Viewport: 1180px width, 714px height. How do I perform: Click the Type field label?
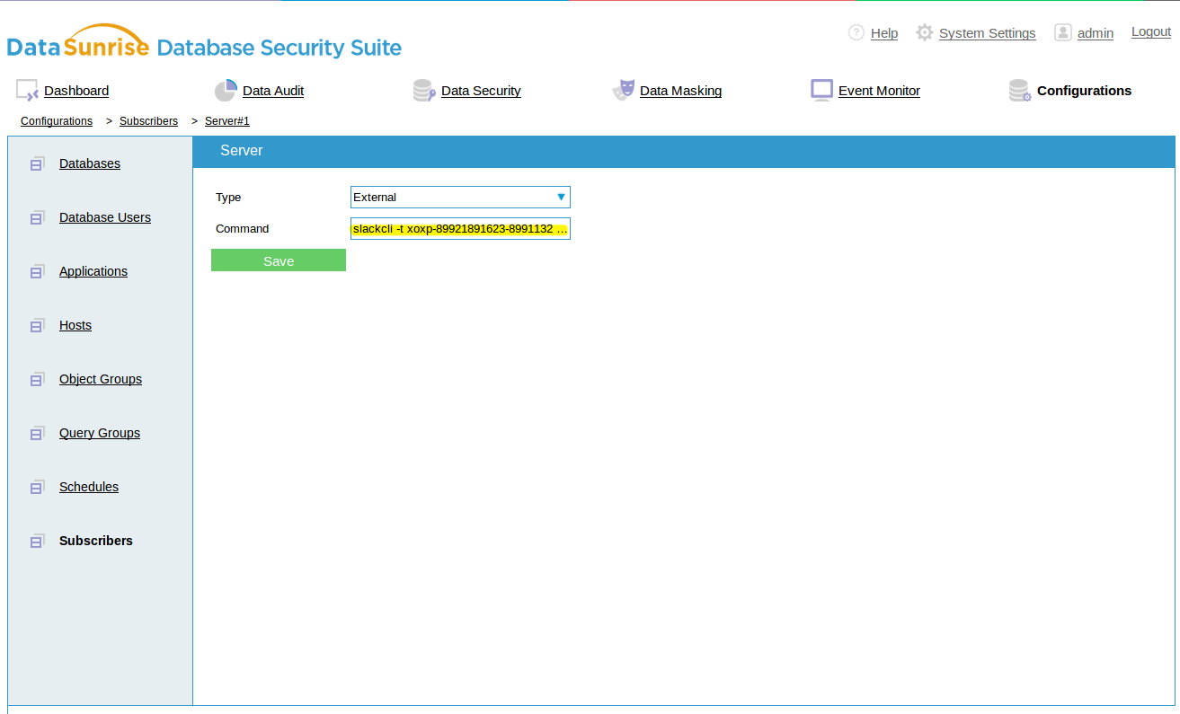click(x=228, y=198)
